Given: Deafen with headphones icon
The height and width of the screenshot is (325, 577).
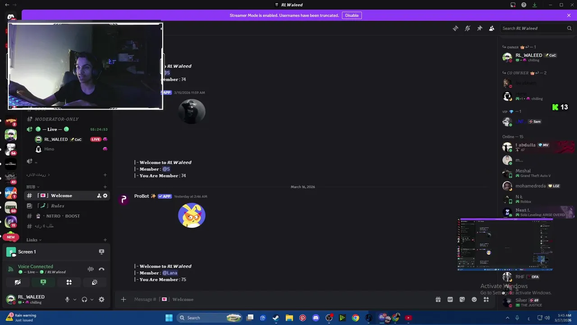Looking at the screenshot, I should coord(84,299).
